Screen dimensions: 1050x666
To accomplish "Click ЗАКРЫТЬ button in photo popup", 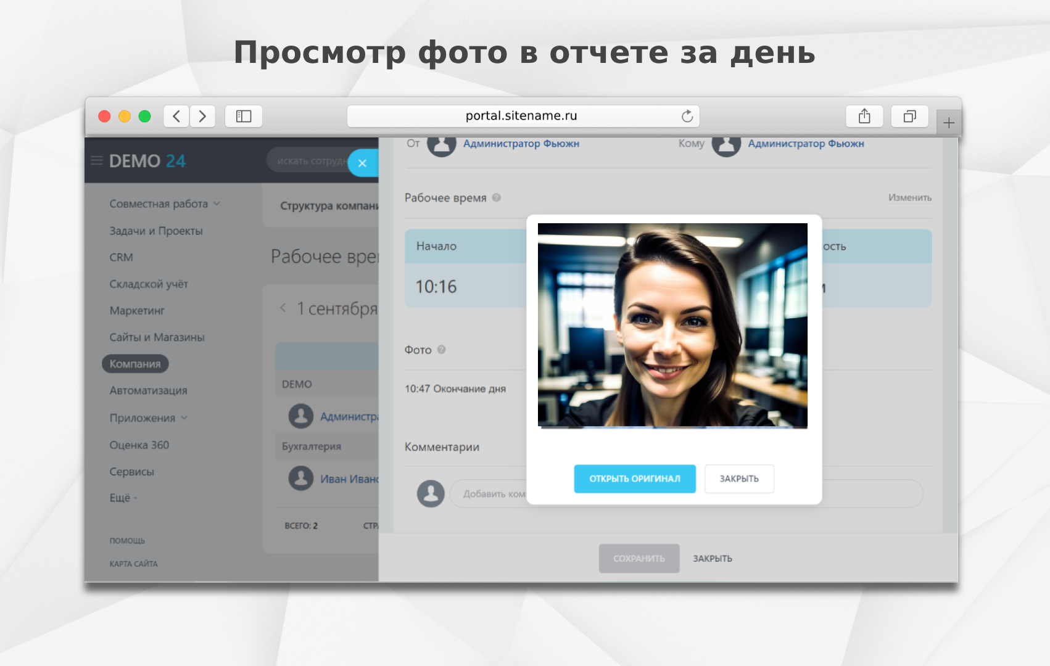I will click(x=739, y=479).
